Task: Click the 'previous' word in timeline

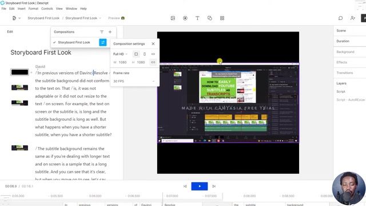Action: pos(85,205)
